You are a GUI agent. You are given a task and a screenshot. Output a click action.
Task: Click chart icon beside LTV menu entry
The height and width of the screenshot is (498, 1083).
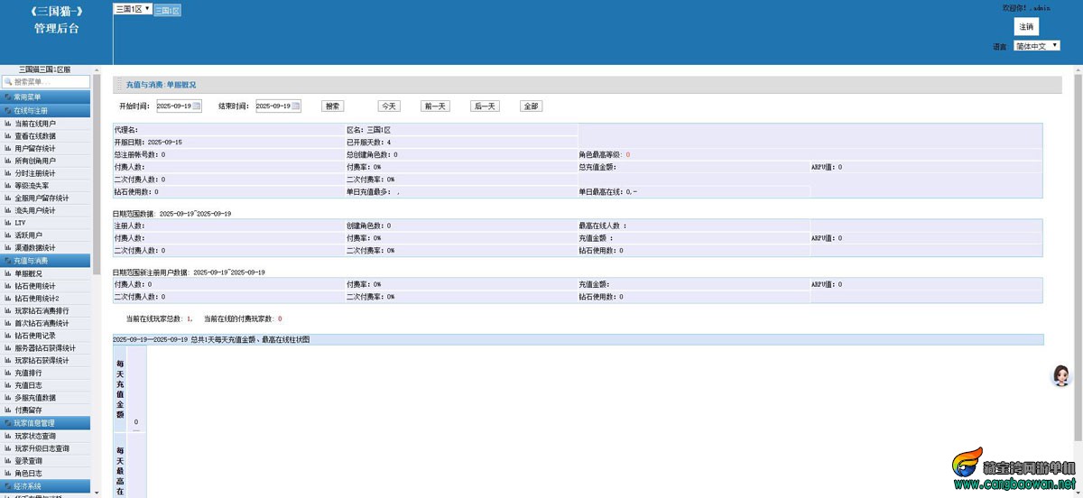(8, 223)
